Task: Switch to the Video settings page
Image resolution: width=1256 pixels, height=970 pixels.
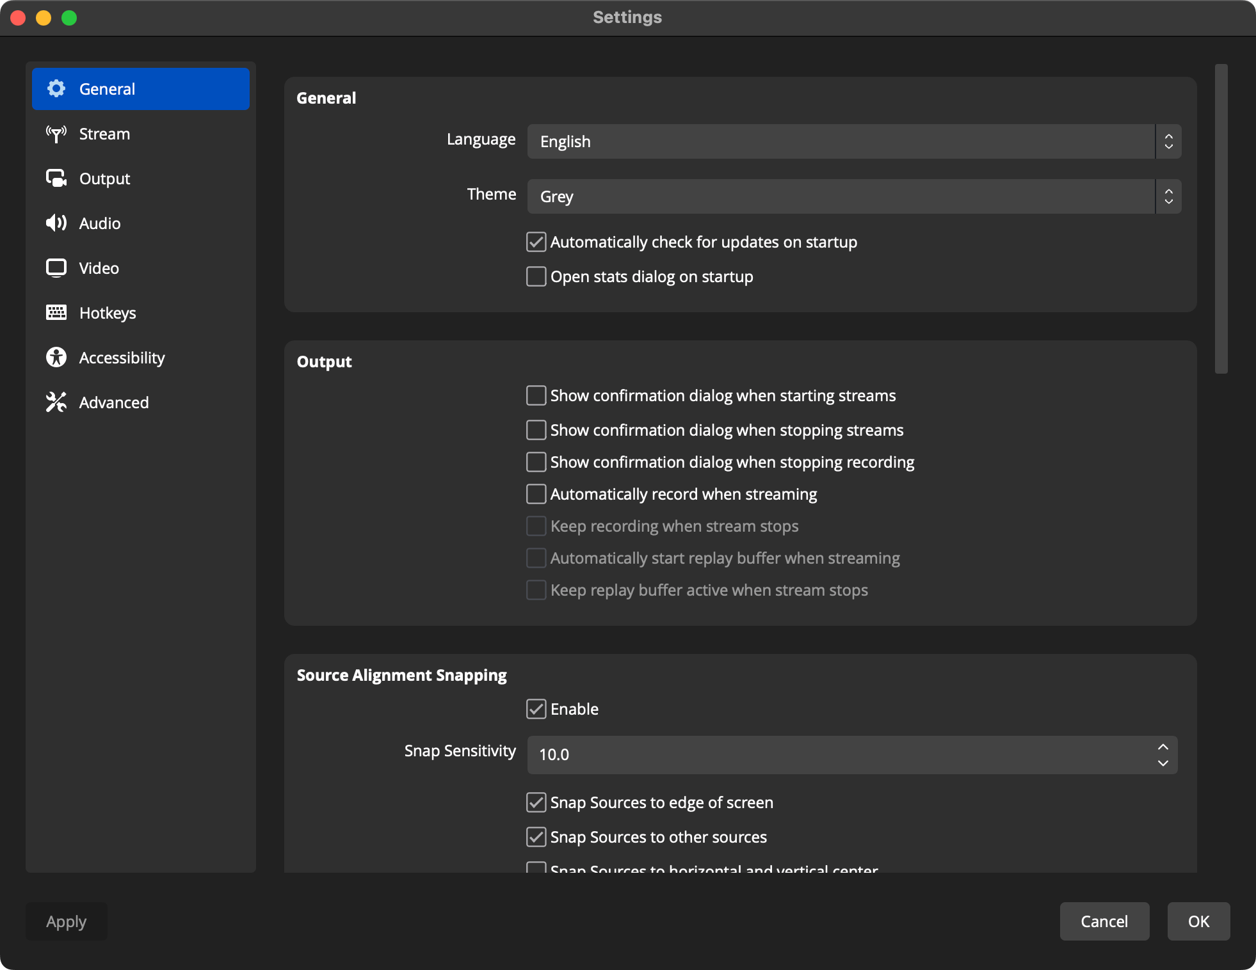Action: coord(99,268)
